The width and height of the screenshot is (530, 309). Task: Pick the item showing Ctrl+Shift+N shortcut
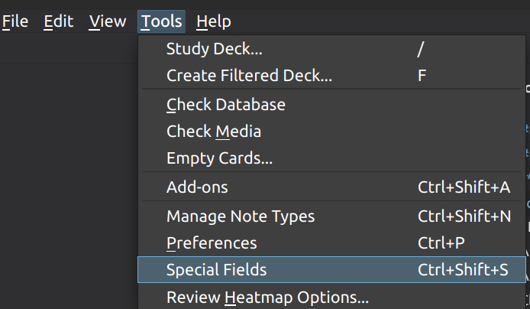point(464,216)
